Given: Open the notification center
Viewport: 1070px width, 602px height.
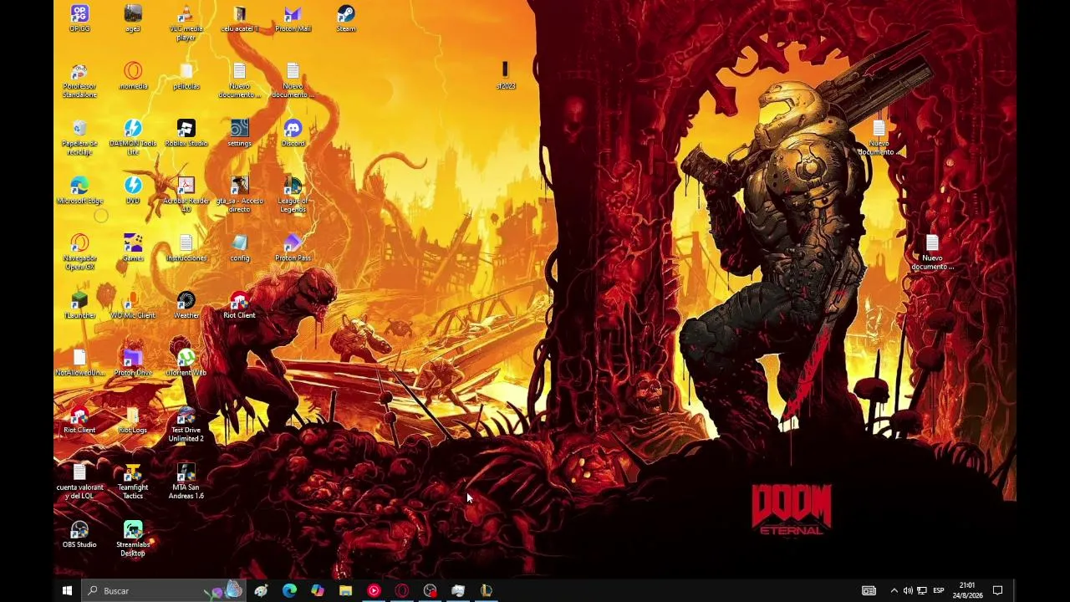Looking at the screenshot, I should click(x=997, y=590).
